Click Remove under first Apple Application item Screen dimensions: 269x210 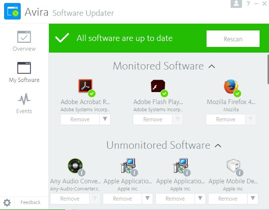pos(122,199)
